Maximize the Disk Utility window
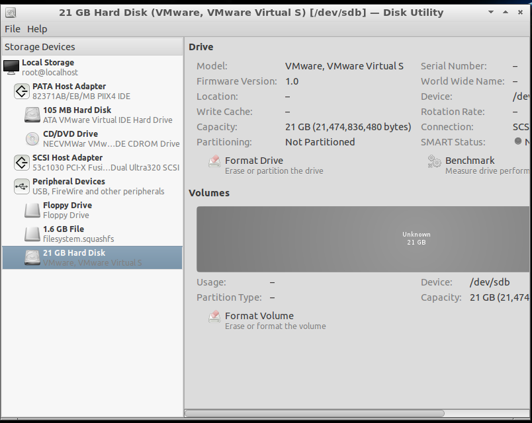 click(506, 12)
